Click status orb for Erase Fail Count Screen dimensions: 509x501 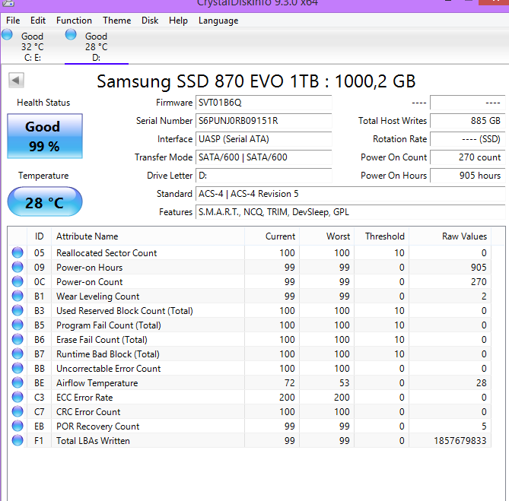tap(17, 339)
